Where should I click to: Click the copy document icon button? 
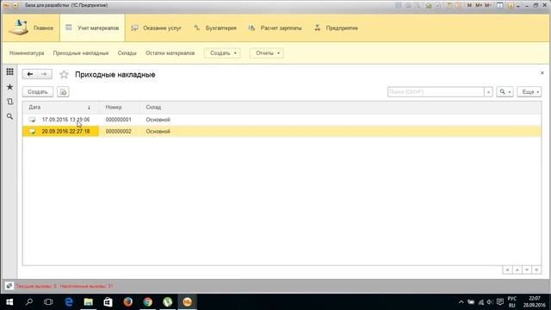point(63,92)
